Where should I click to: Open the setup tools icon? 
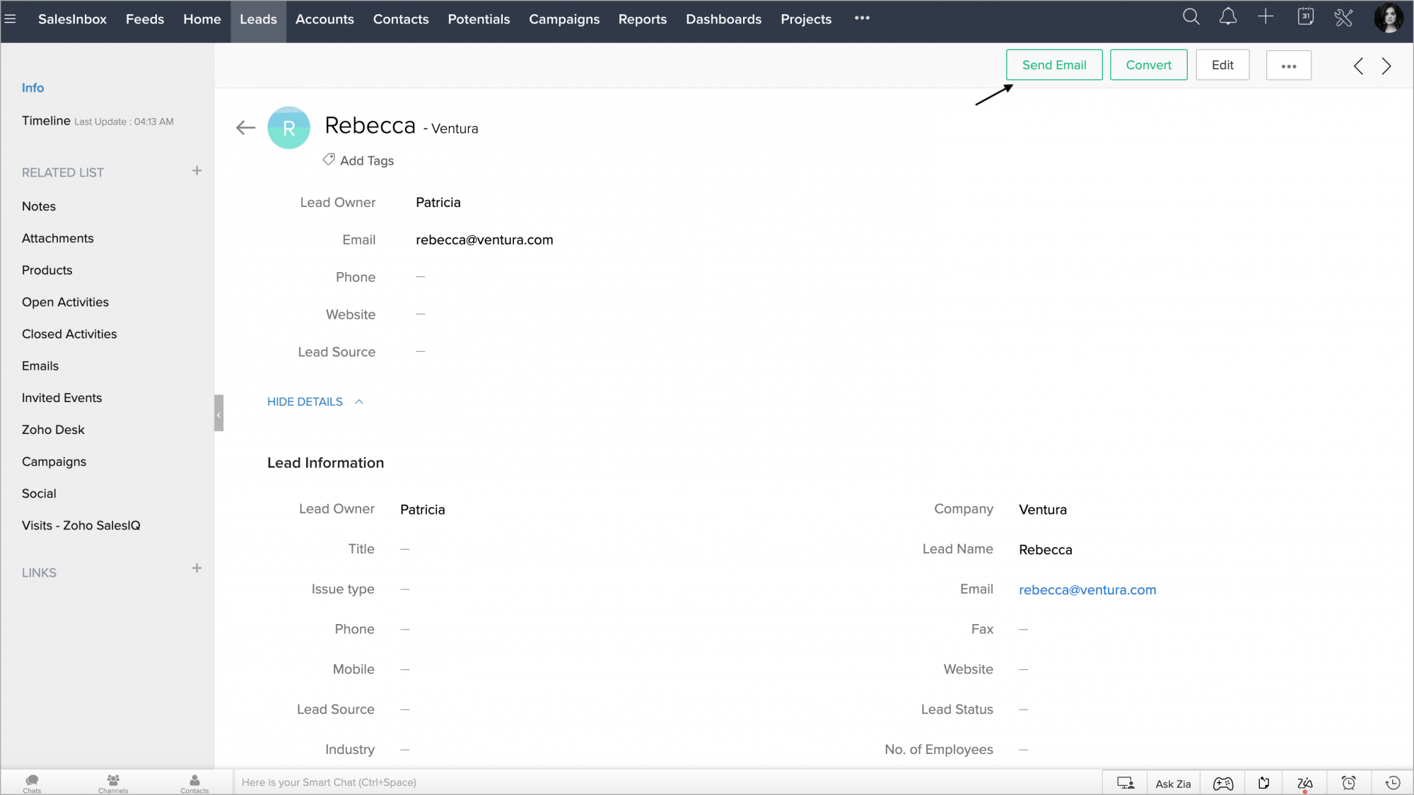click(1343, 18)
